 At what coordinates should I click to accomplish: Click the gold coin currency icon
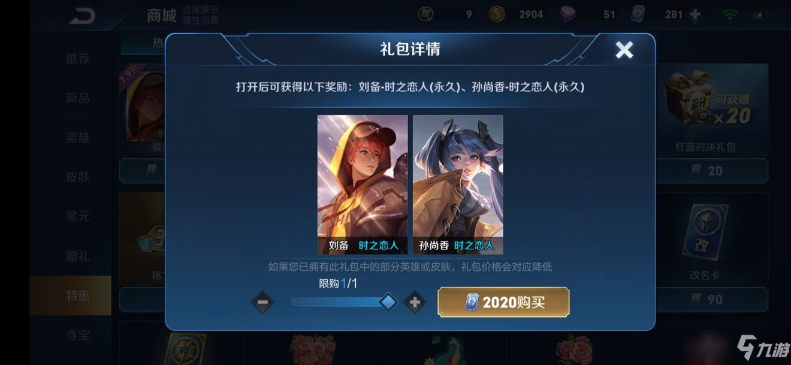coord(497,14)
